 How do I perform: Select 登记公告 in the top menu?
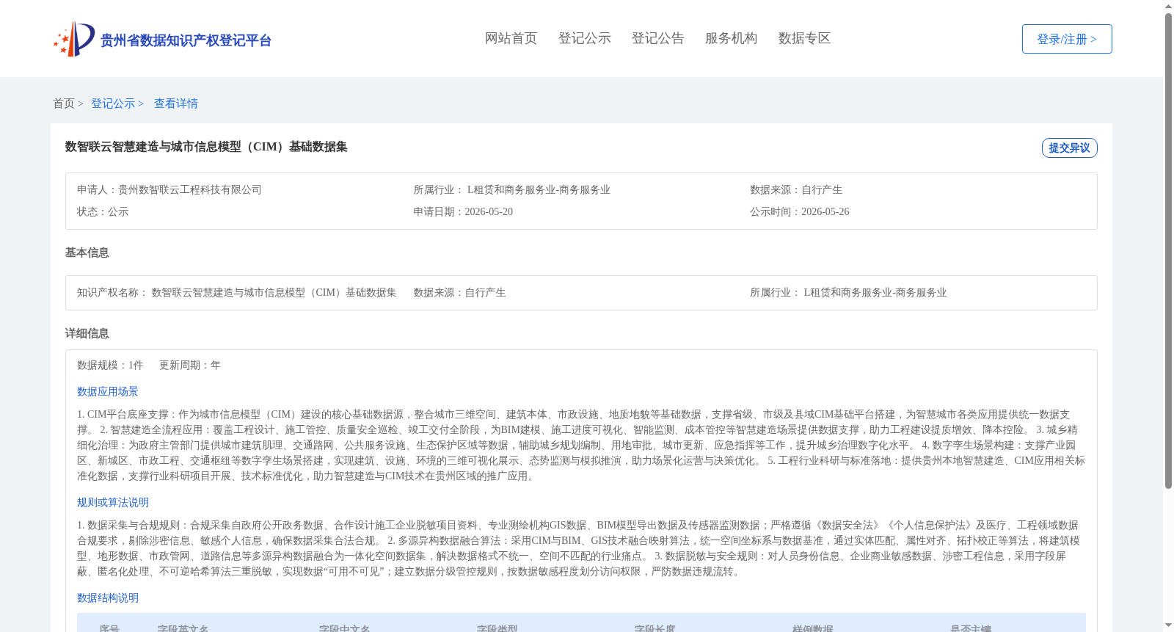pos(657,38)
